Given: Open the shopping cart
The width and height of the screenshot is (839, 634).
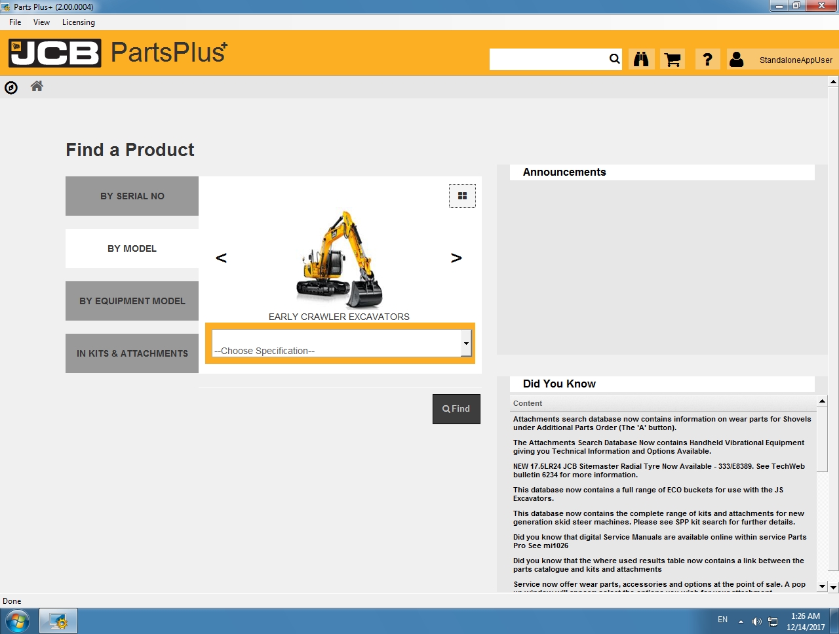Looking at the screenshot, I should click(x=673, y=59).
